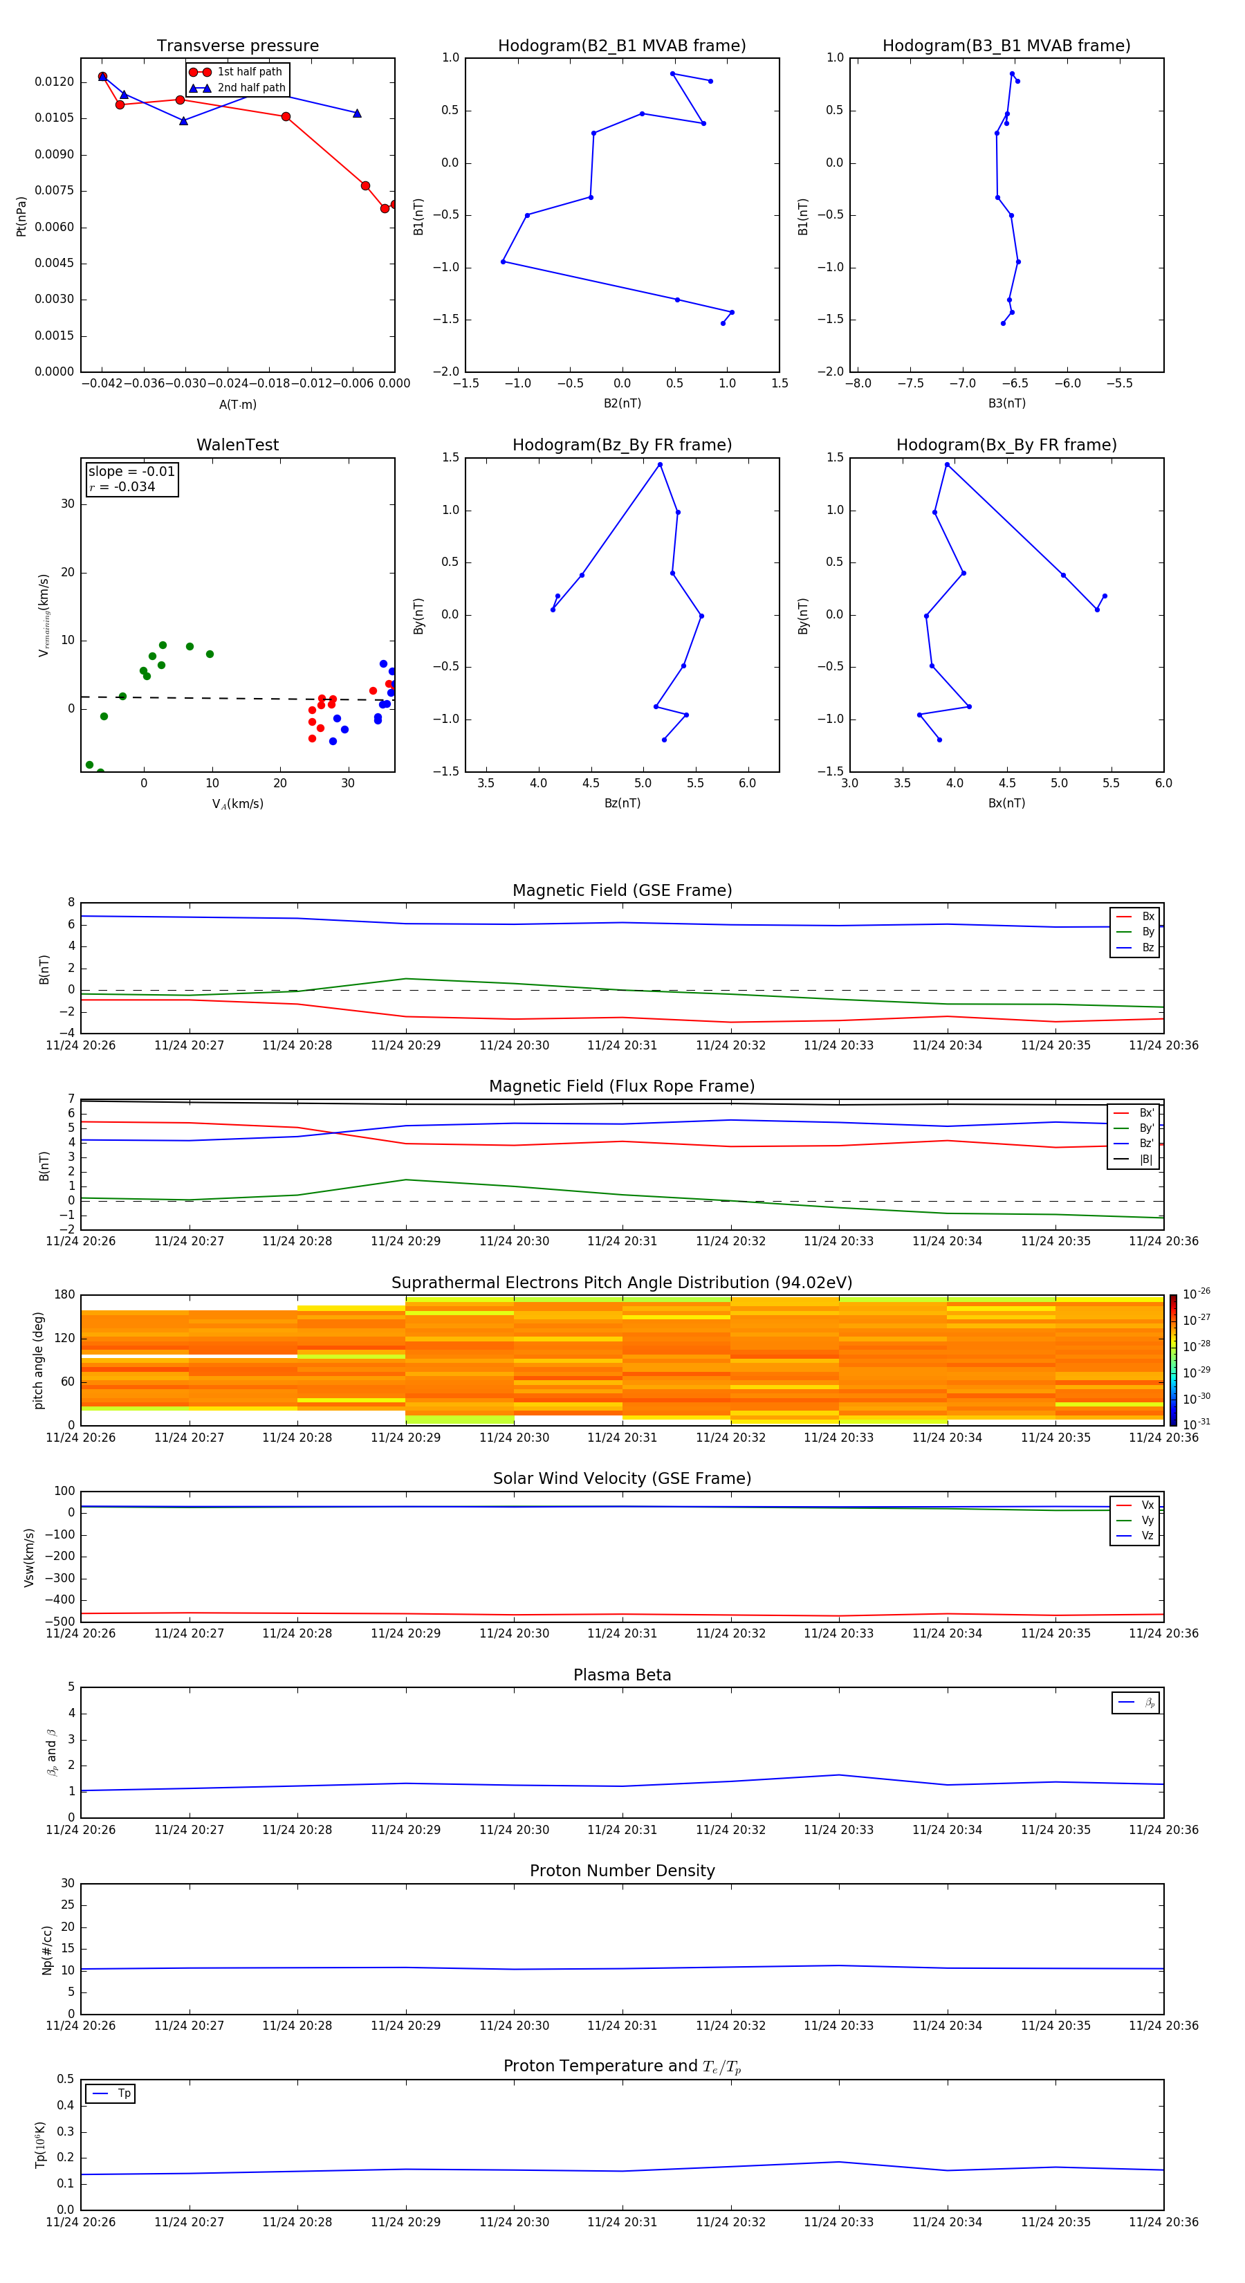Select the "B2(nT)" x-axis label

click(x=622, y=403)
